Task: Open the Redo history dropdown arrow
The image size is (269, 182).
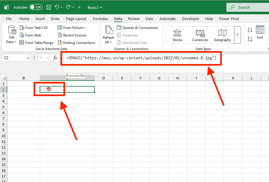Action: point(73,7)
